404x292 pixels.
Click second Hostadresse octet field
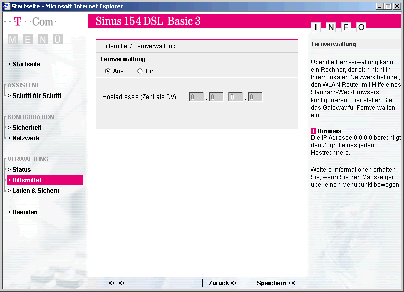click(216, 96)
